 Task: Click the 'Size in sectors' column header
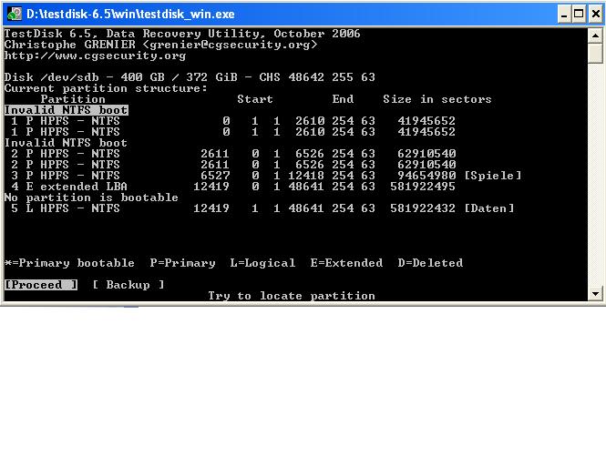[437, 99]
